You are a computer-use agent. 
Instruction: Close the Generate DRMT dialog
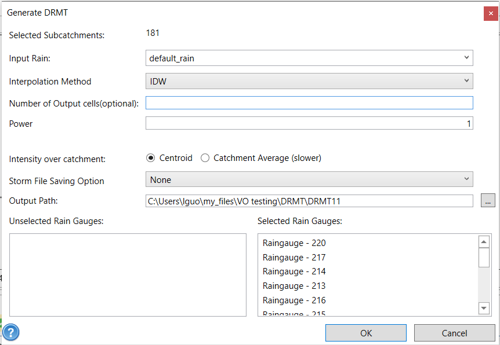pyautogui.click(x=491, y=13)
